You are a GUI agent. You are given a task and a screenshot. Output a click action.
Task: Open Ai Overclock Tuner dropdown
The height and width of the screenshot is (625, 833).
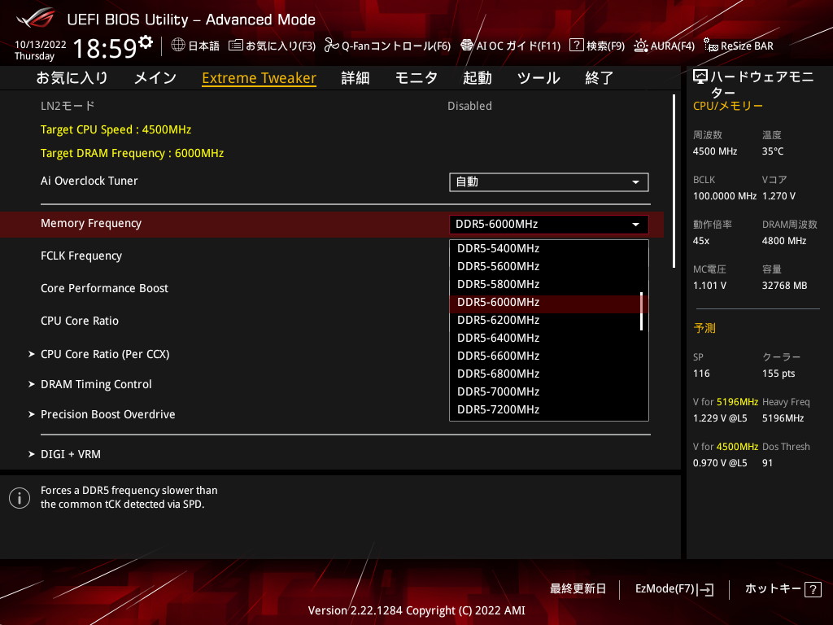tap(549, 181)
